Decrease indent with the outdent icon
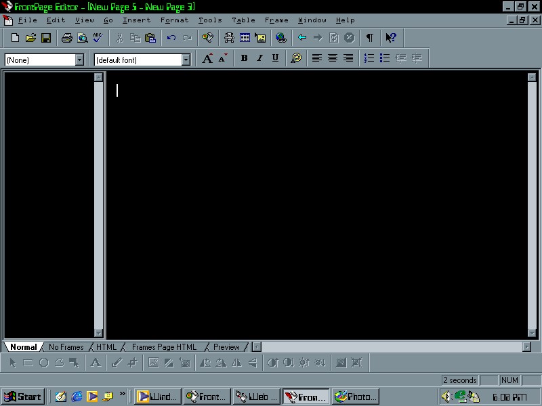 coord(400,58)
